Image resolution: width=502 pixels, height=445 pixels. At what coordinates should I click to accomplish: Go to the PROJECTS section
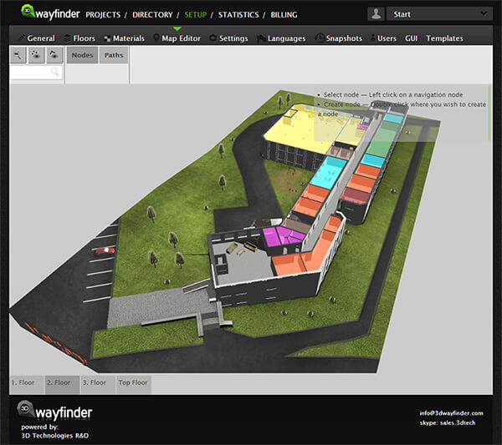[103, 15]
